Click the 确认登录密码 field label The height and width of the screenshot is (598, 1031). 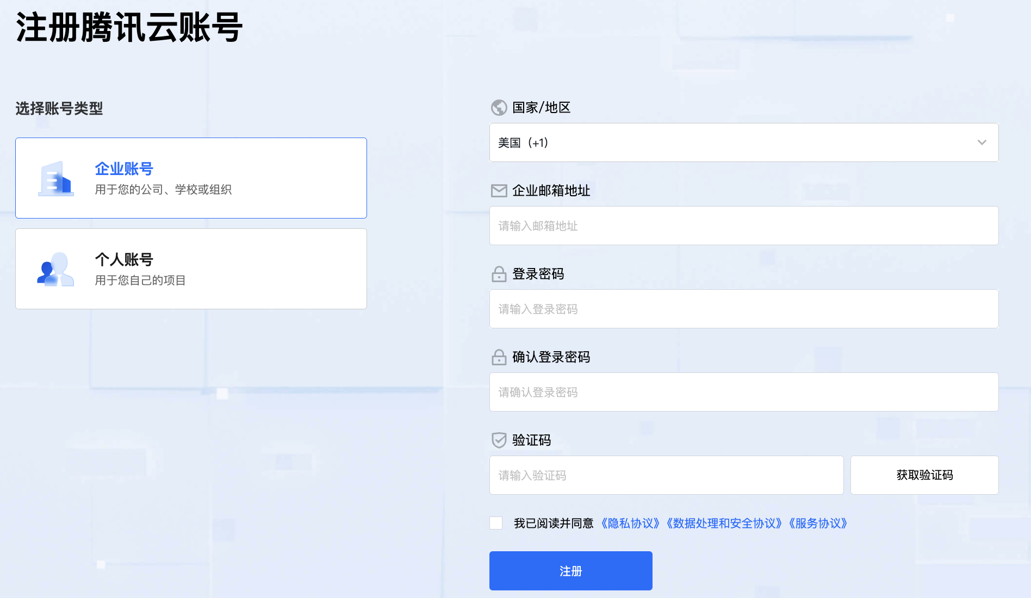(x=551, y=357)
